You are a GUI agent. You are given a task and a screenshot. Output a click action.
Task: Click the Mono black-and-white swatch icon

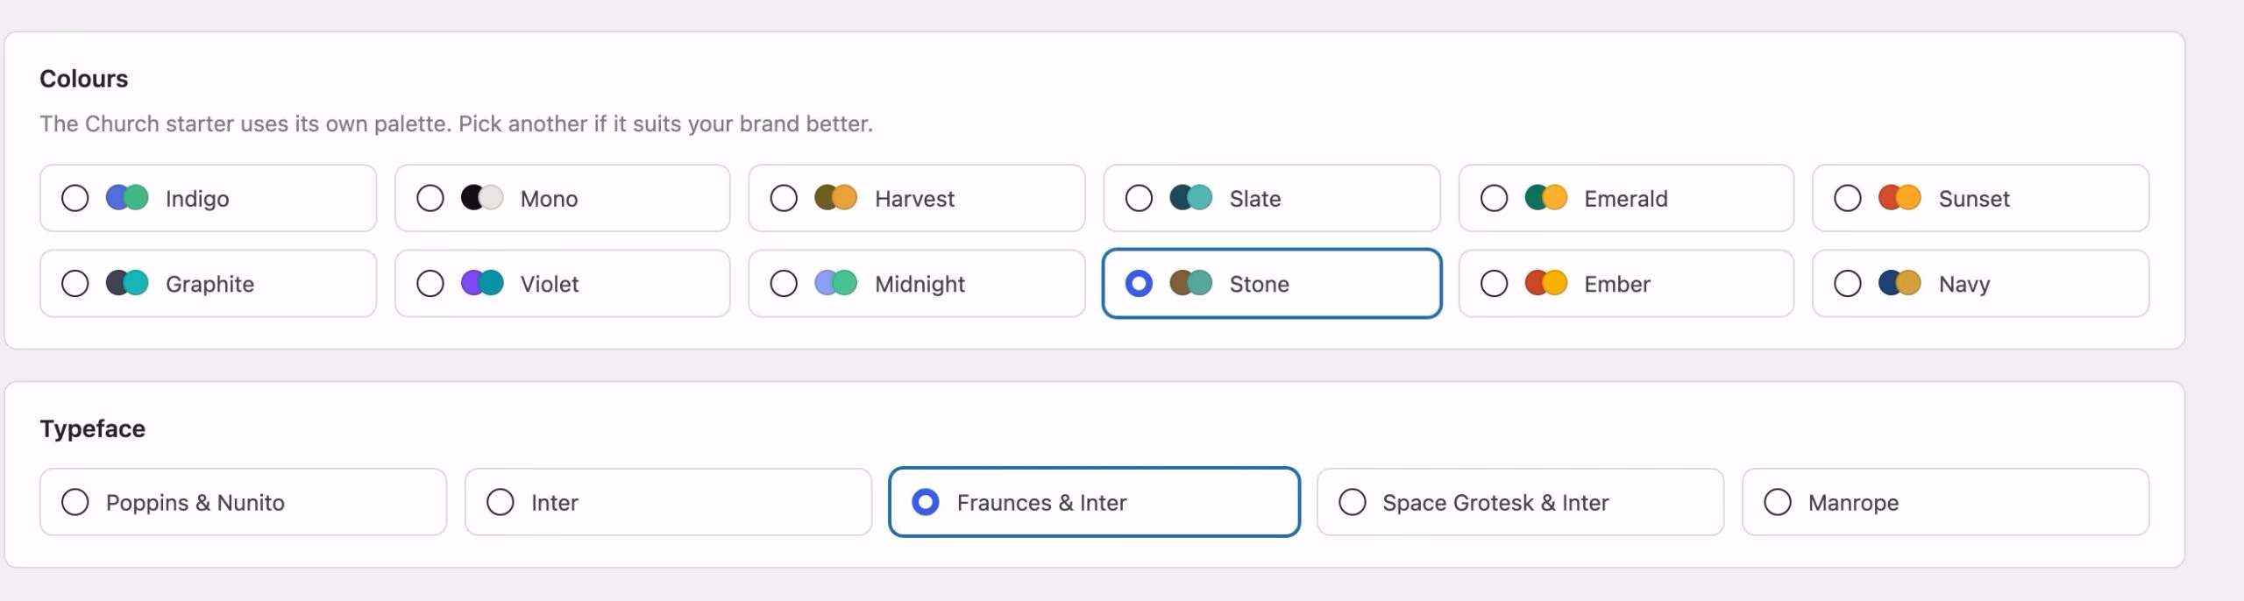[x=482, y=198]
